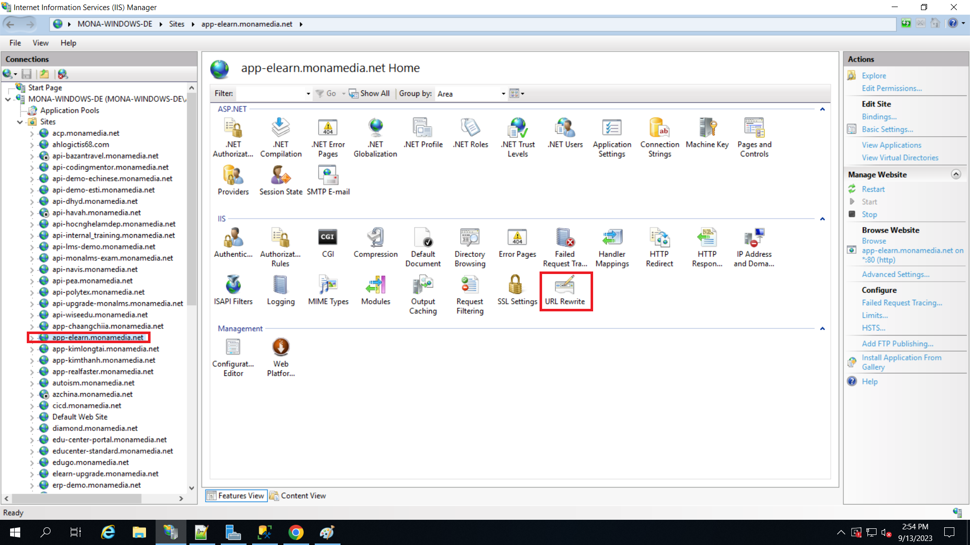Expand the app-elearn.monamedia.net tree node

[x=31, y=338]
